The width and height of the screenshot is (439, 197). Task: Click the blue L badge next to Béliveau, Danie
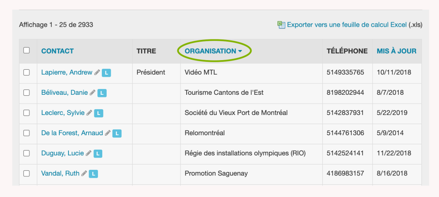tap(102, 93)
